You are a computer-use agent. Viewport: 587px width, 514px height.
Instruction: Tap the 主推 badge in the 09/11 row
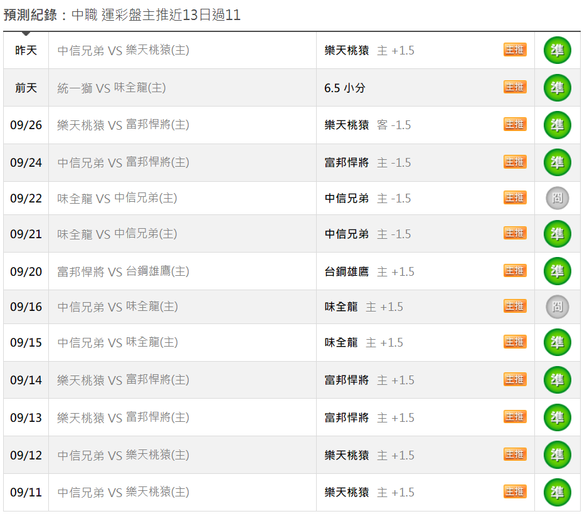(515, 491)
